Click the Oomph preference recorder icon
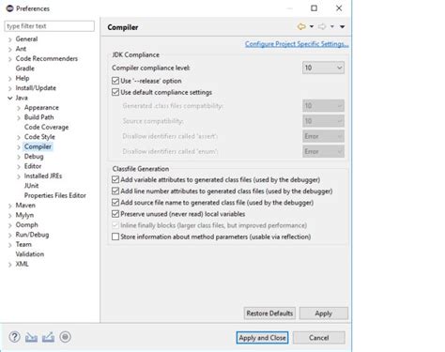The width and height of the screenshot is (445, 352). click(65, 337)
